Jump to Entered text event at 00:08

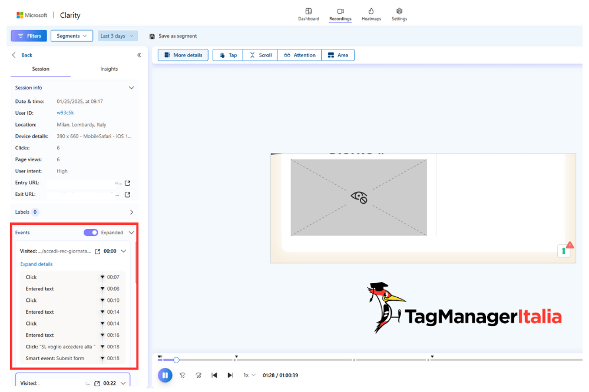pos(72,289)
